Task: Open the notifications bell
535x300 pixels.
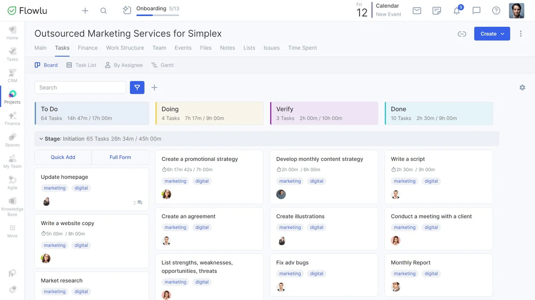Action: tap(457, 11)
